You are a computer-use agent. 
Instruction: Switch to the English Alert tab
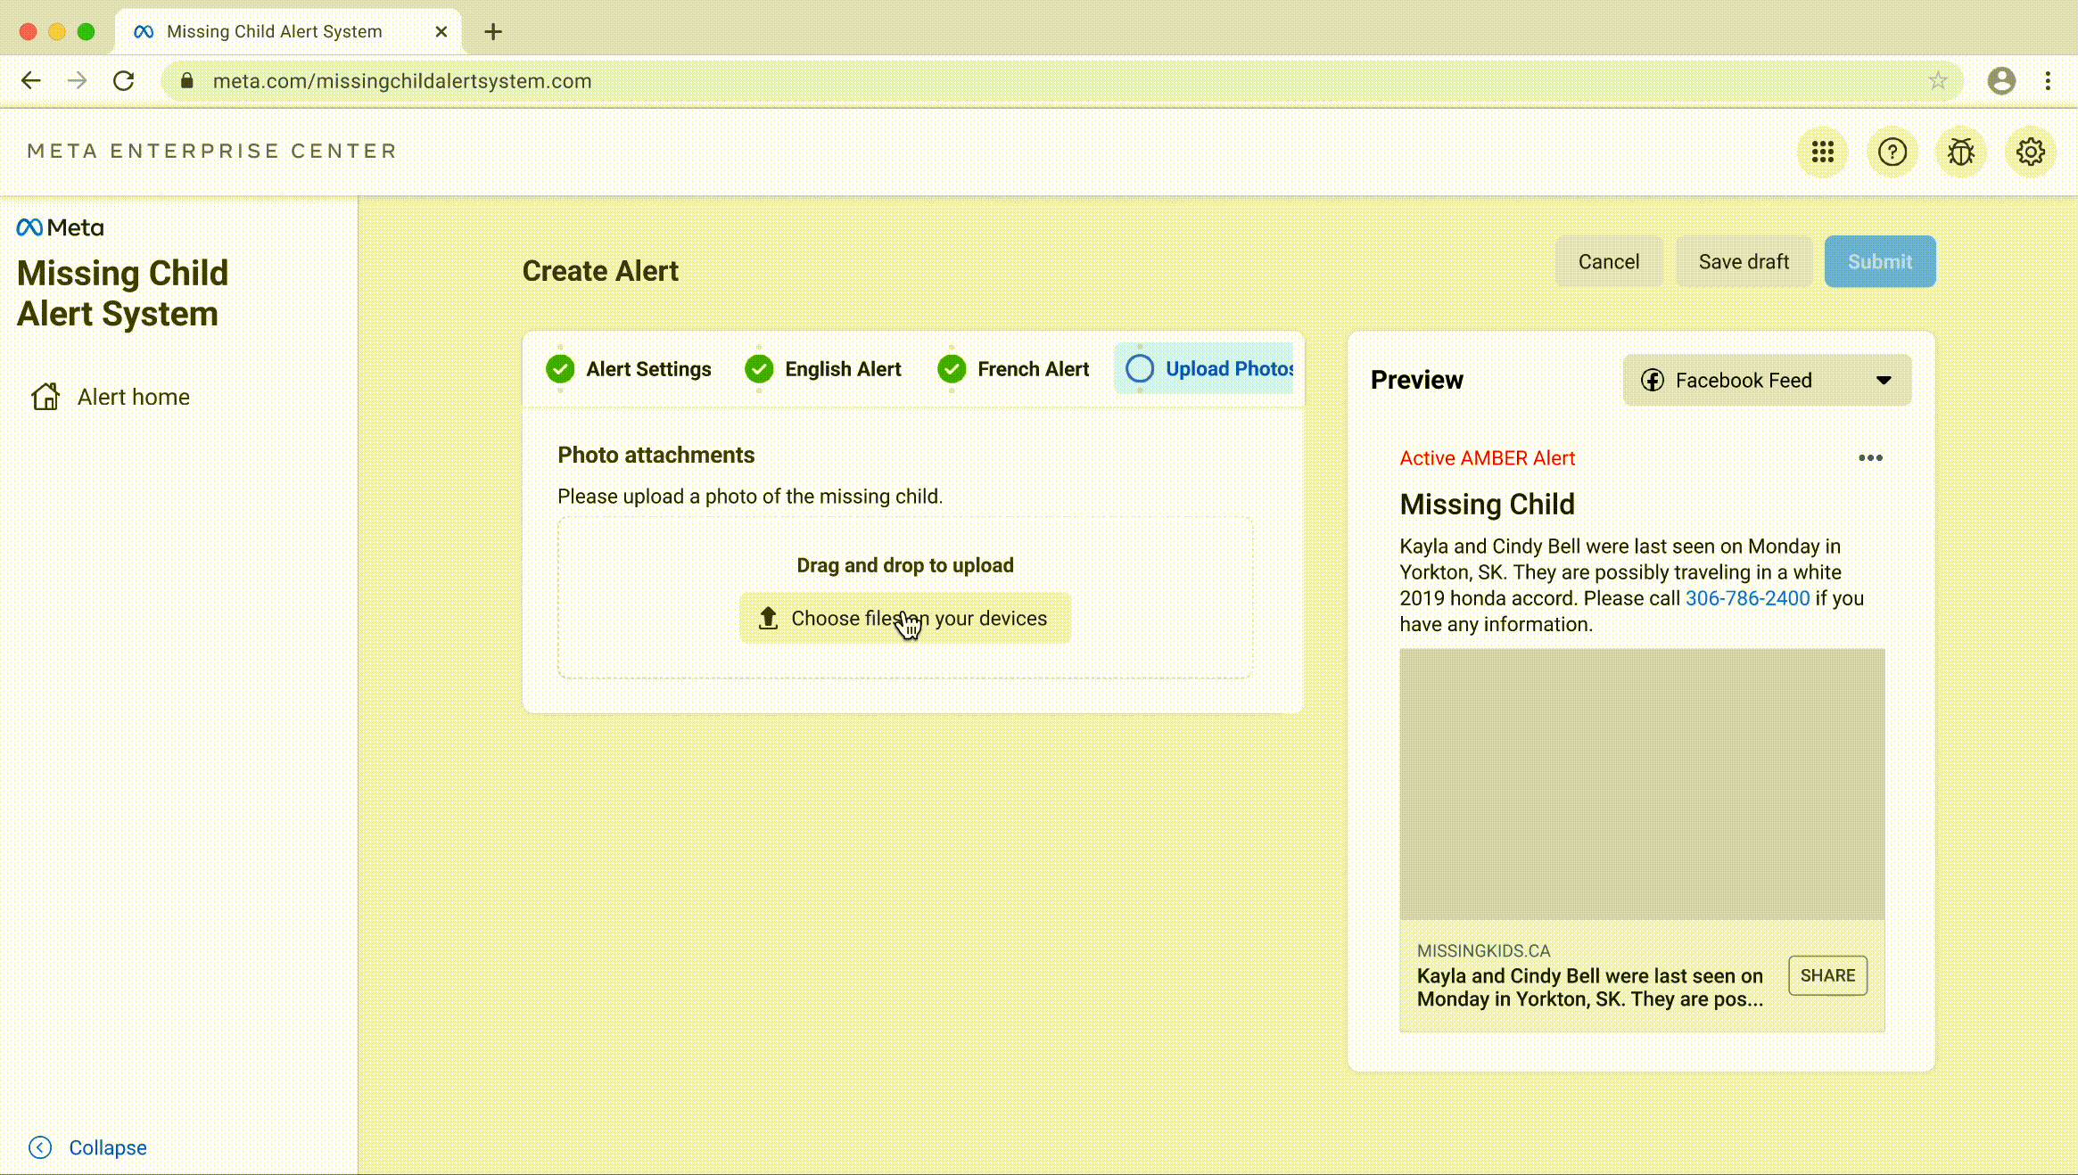coord(842,369)
